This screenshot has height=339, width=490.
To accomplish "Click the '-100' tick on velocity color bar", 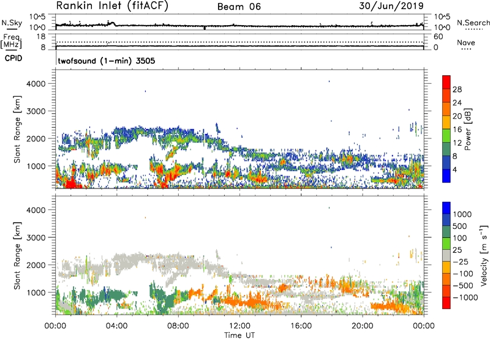I will pyautogui.click(x=462, y=274).
